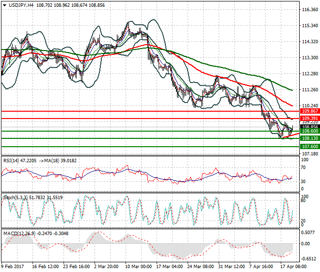
Task: Click the RSI(14) indicator label
Action: 14,160
